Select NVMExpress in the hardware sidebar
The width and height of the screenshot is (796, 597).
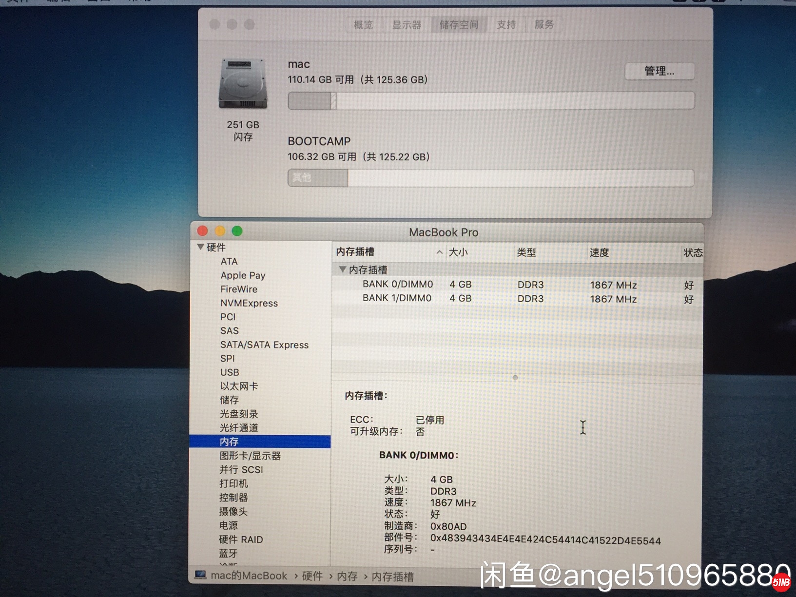(x=249, y=303)
